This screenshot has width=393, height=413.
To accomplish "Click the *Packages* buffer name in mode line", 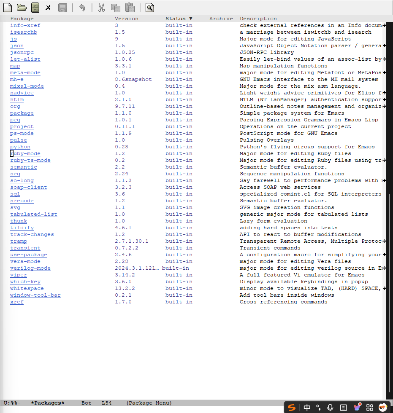I will pyautogui.click(x=48, y=403).
